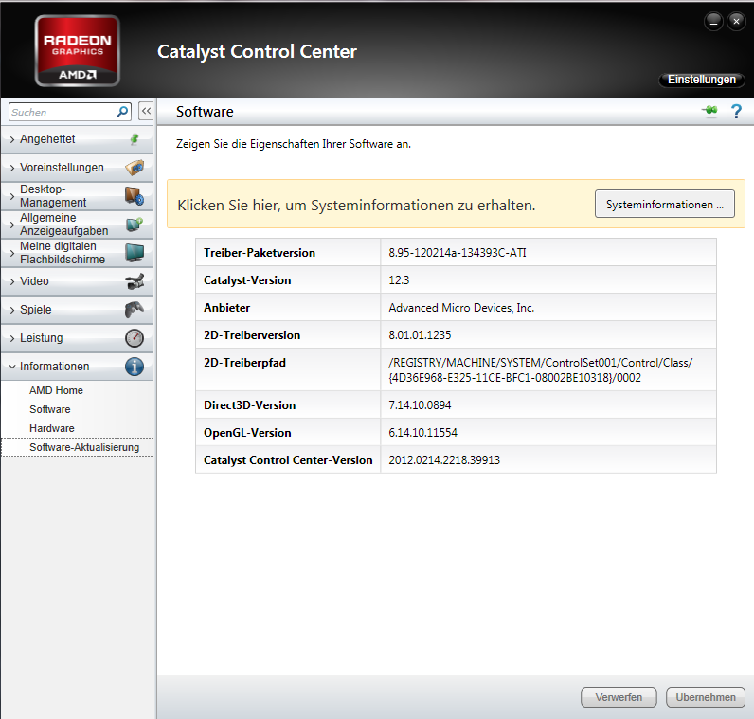The width and height of the screenshot is (754, 719).
Task: Click the OpenGL-Version value 6.14.10.11554
Action: pos(423,432)
